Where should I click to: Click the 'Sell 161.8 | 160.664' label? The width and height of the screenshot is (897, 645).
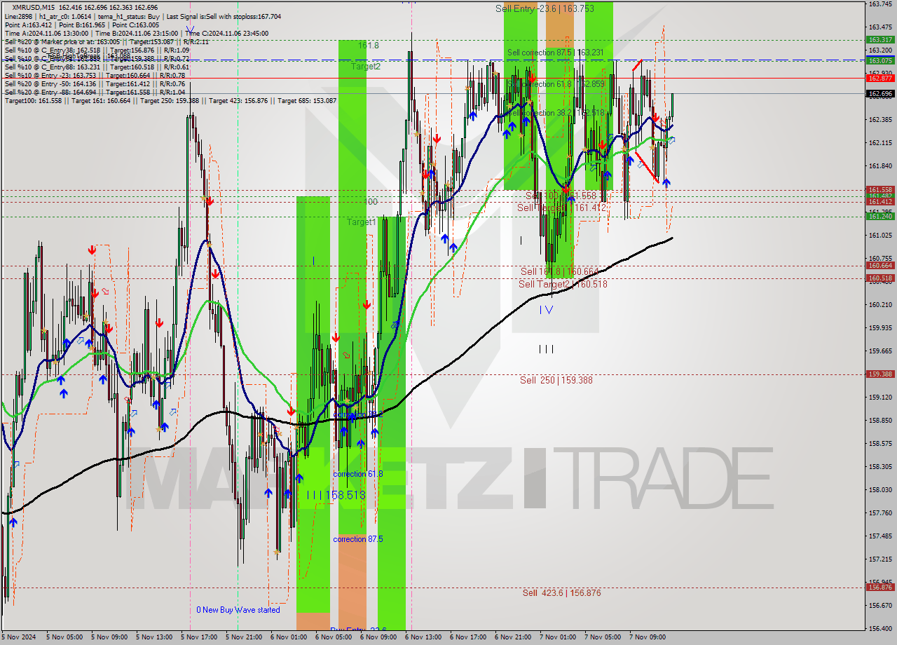click(559, 271)
